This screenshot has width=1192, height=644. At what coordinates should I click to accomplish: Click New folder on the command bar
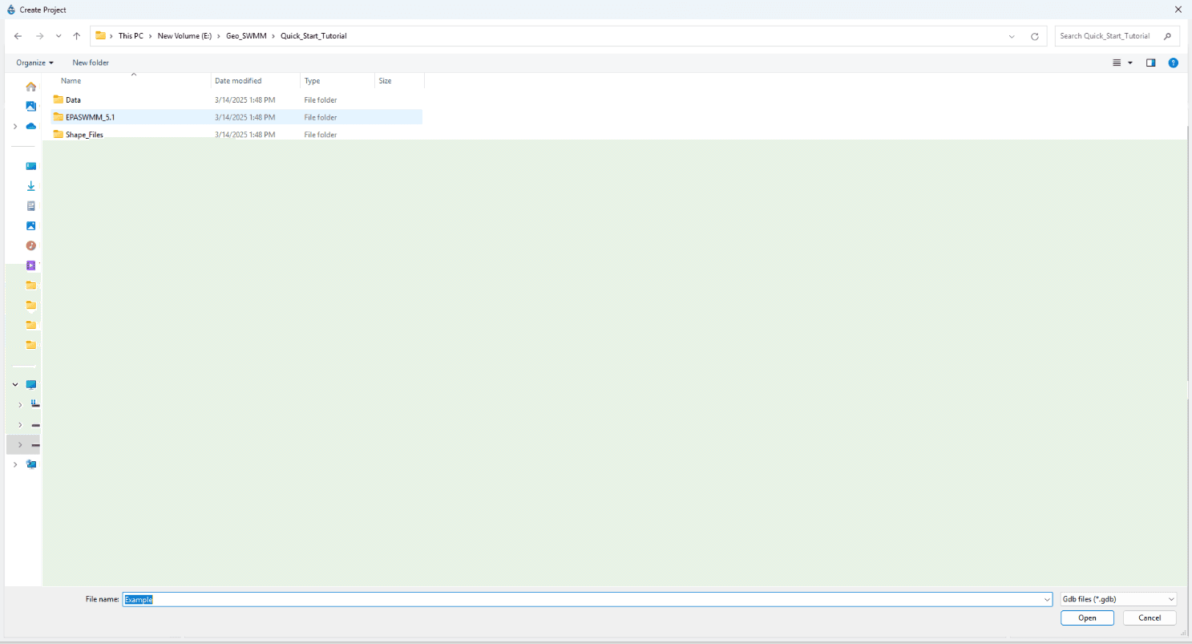point(90,63)
